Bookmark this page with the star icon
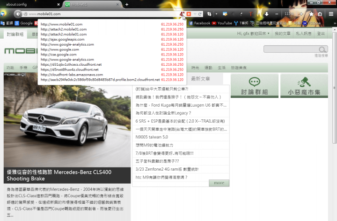 (x=311, y=14)
